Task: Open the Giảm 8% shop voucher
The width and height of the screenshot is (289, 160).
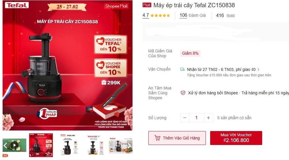Action: click(190, 54)
